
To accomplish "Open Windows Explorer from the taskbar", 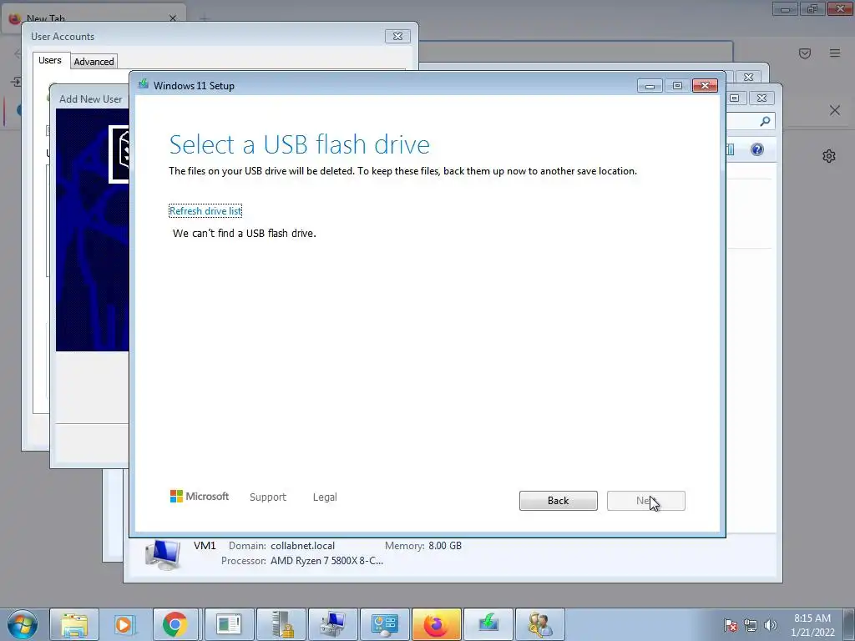I will coord(74,624).
